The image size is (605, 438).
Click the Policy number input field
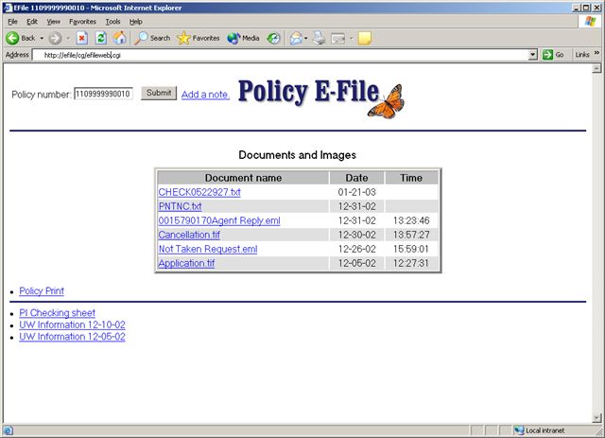pos(103,94)
